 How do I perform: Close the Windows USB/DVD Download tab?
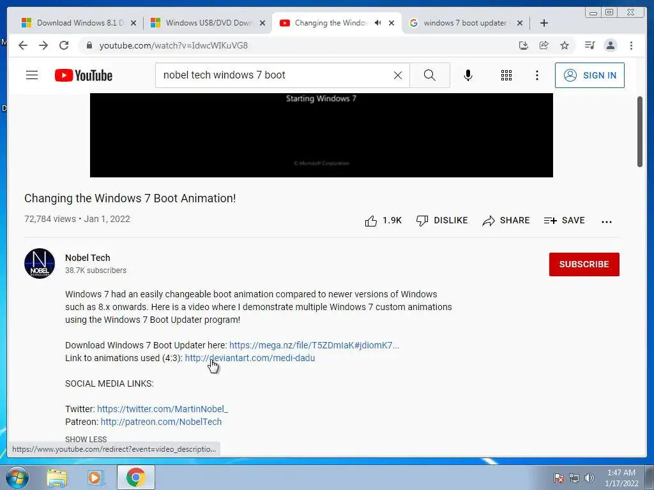262,24
